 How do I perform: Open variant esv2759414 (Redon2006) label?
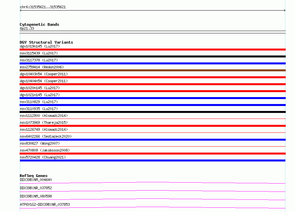[42, 67]
